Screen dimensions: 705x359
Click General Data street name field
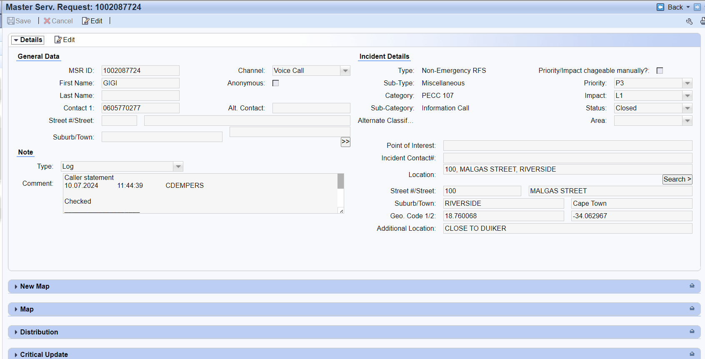click(247, 121)
